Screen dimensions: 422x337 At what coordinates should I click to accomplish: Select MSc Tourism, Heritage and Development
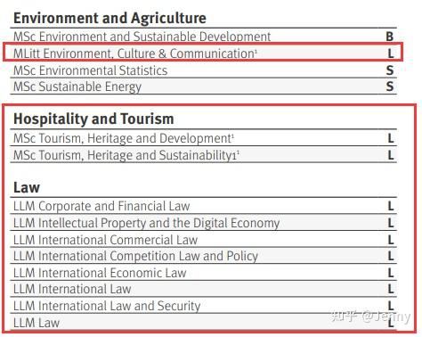203,138
